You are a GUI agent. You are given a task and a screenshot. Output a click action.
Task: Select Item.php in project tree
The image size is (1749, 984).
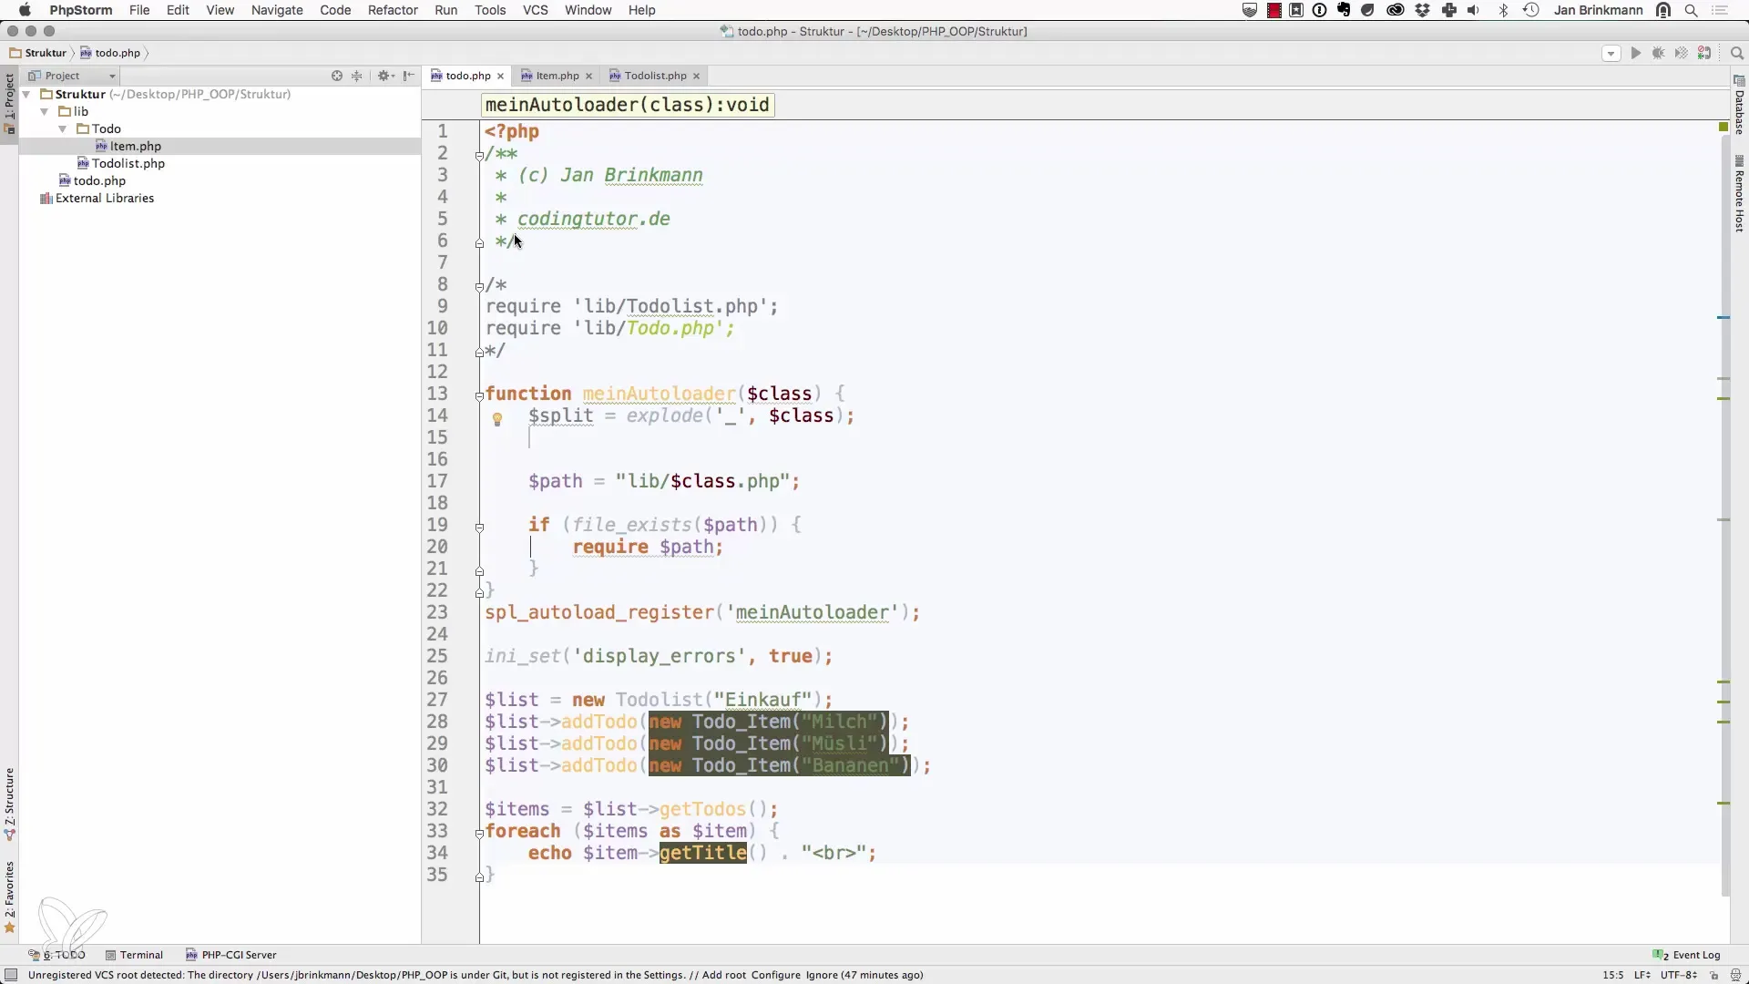click(136, 146)
